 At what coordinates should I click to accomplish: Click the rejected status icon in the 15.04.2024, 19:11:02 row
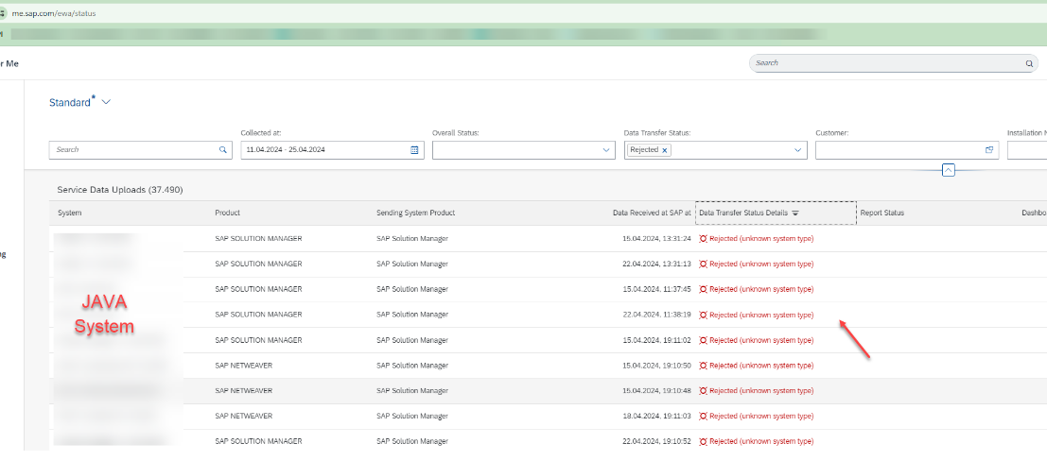[x=703, y=340]
